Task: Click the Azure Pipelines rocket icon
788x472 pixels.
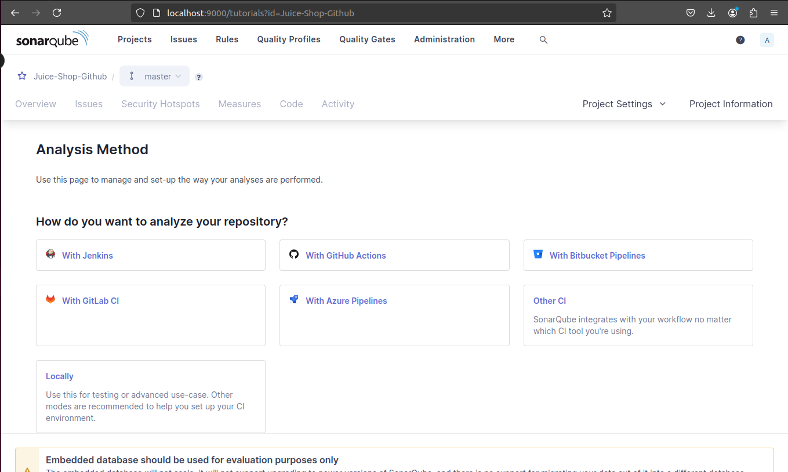Action: (294, 299)
